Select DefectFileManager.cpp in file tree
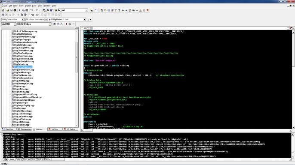This screenshot has height=165, width=295. point(25,31)
